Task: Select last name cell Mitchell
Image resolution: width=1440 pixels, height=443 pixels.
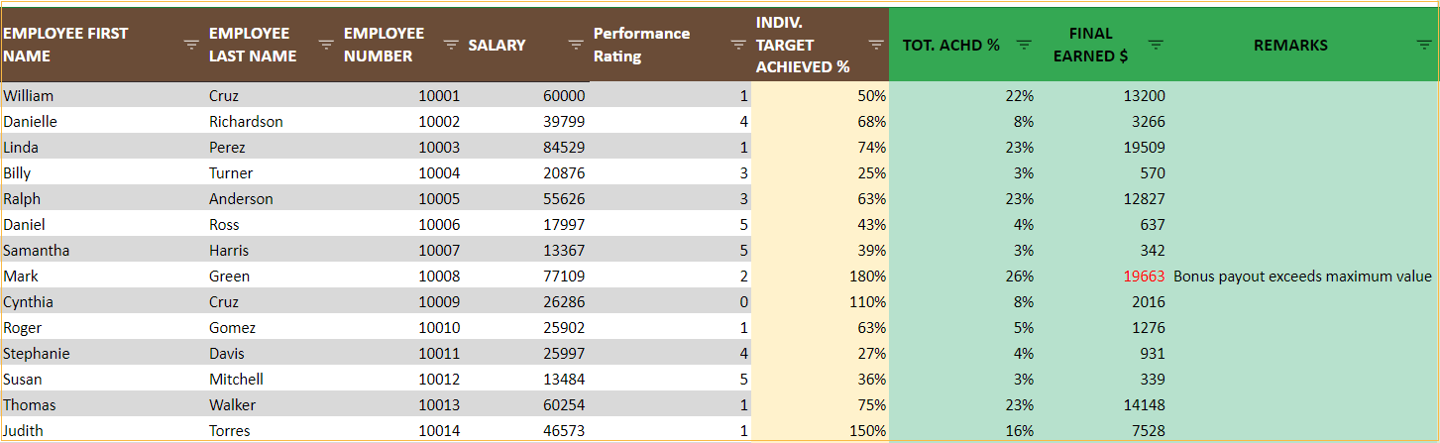Action: (274, 380)
